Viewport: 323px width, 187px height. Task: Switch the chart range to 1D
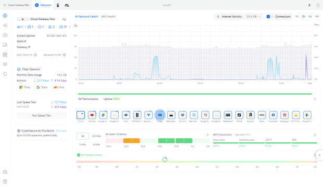[303, 17]
